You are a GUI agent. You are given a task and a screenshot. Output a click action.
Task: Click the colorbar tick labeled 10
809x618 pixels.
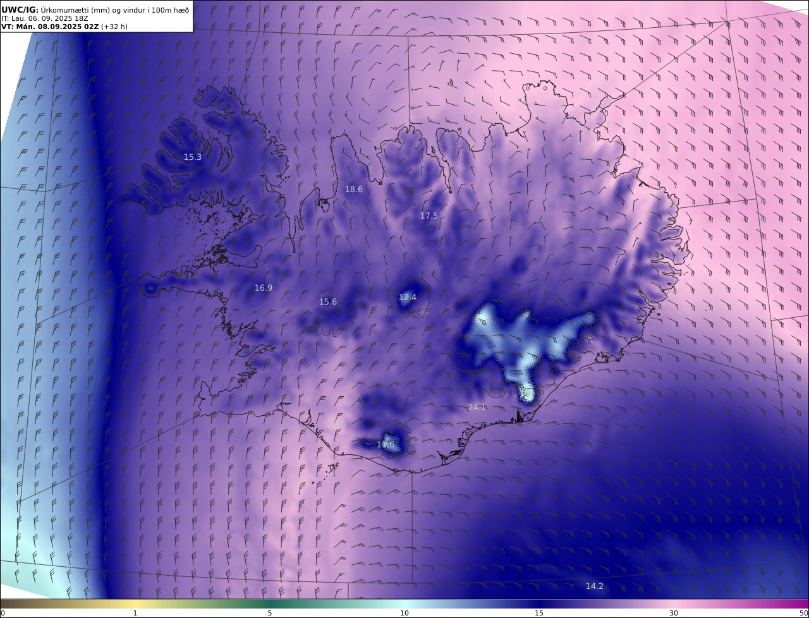pyautogui.click(x=404, y=613)
